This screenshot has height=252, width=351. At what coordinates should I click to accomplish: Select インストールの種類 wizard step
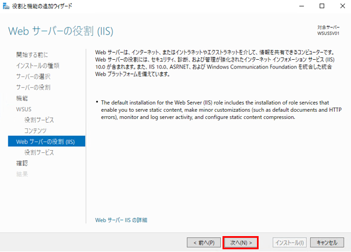click(x=38, y=66)
